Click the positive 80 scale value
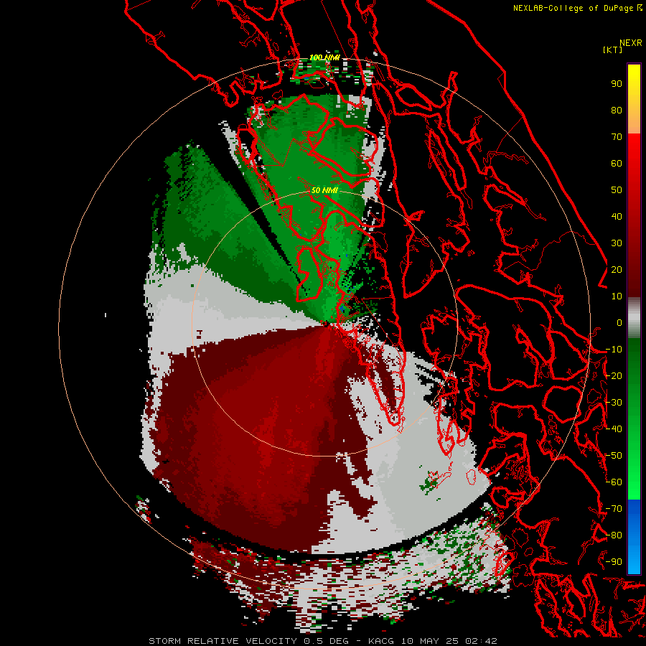This screenshot has width=646, height=646. click(617, 111)
